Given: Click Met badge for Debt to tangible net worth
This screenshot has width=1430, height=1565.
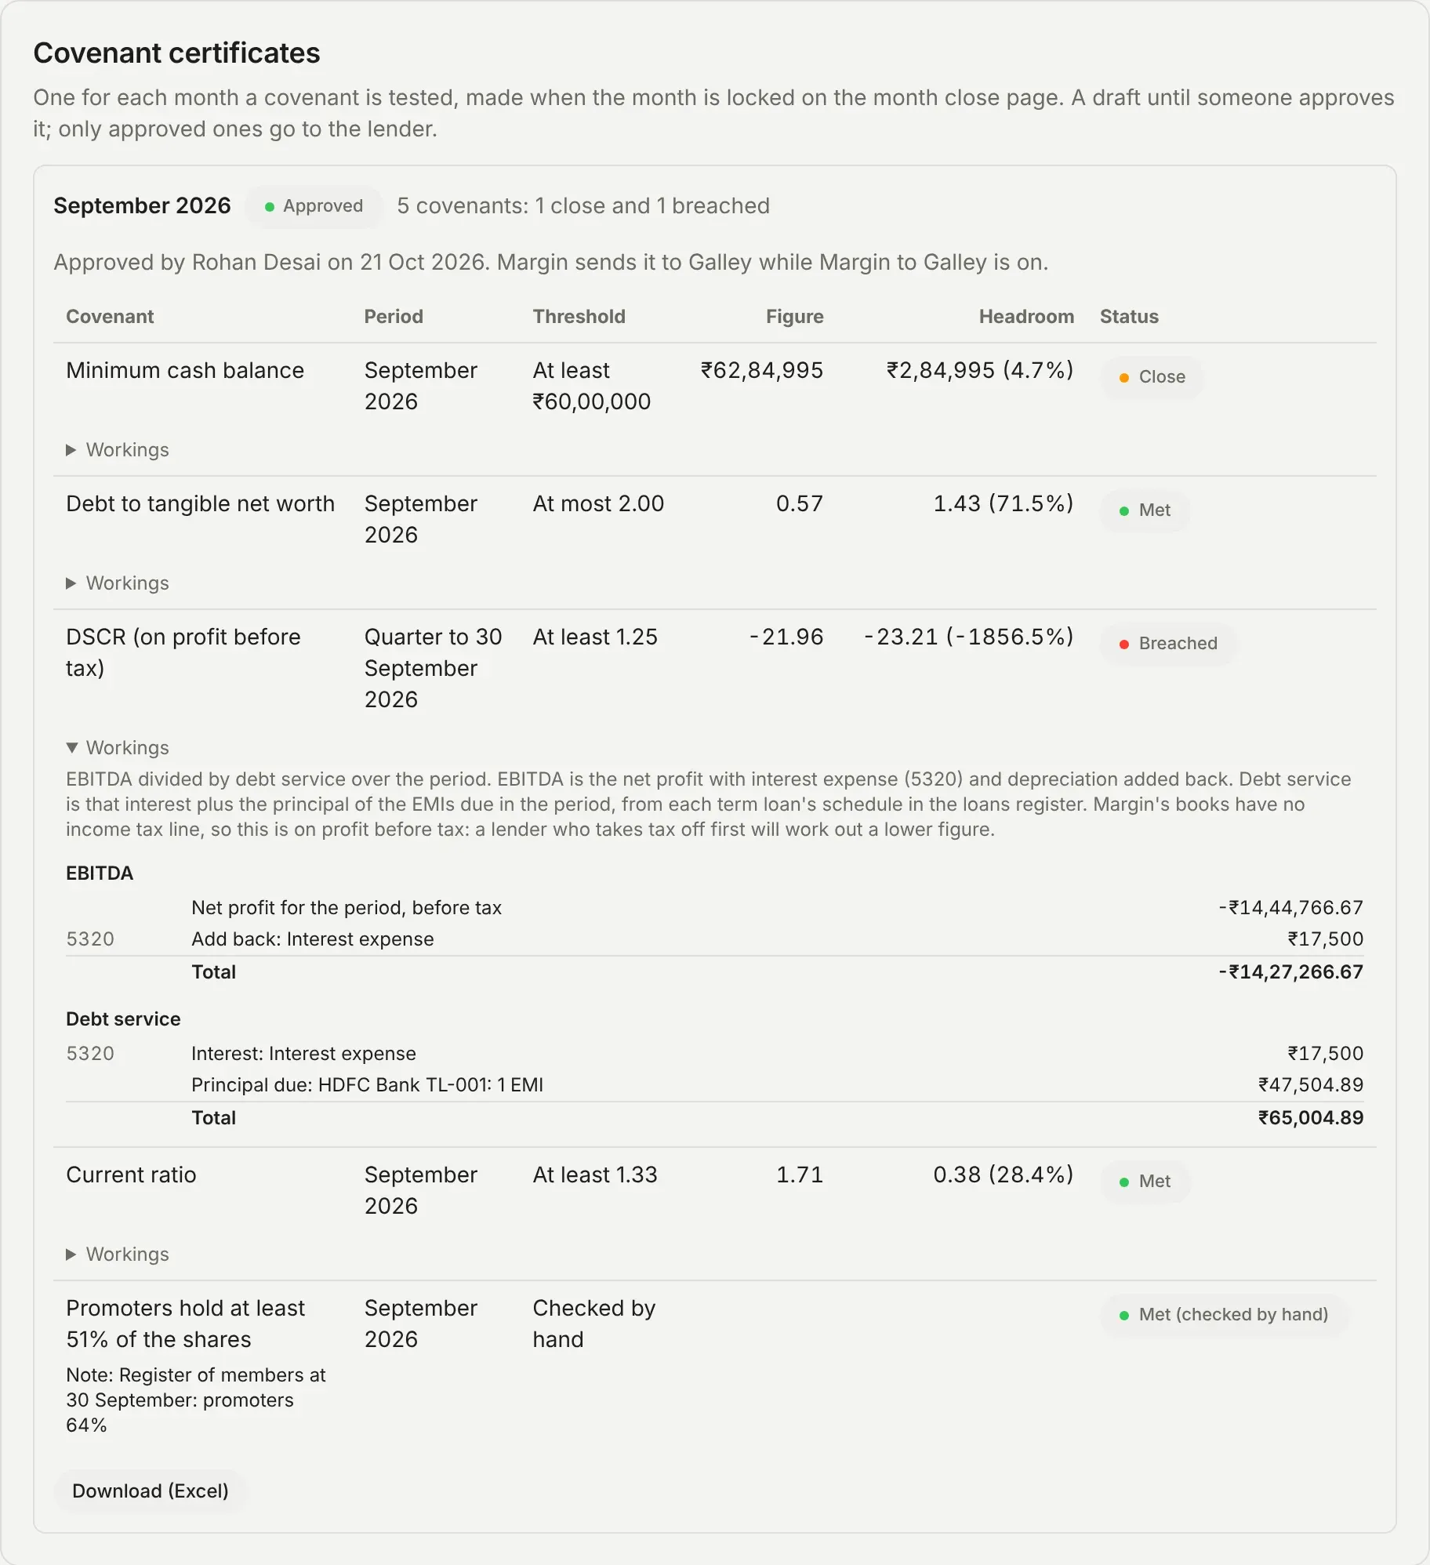Looking at the screenshot, I should coord(1145,510).
